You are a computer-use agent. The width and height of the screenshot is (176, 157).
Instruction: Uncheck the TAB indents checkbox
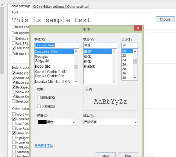click(x=14, y=48)
